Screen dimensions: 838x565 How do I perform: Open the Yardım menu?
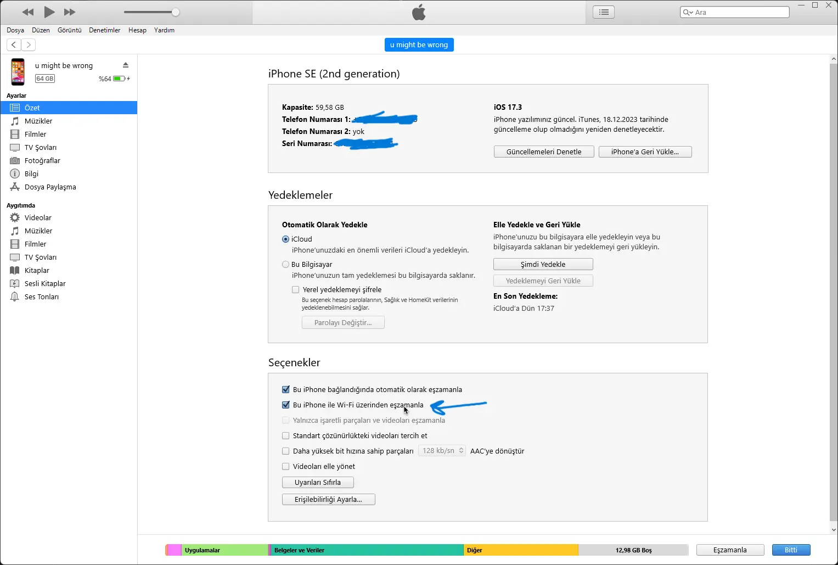(164, 30)
